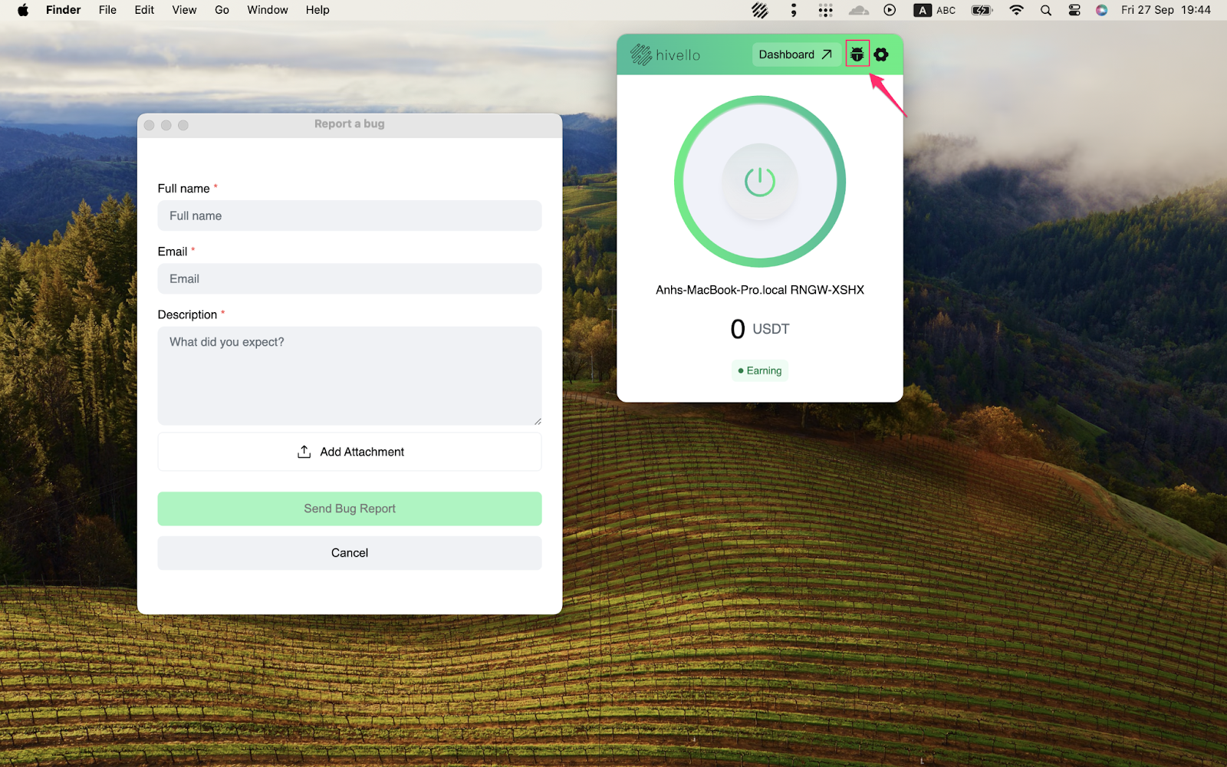Click the bug report icon in Hivello
The image size is (1227, 767).
pyautogui.click(x=857, y=54)
